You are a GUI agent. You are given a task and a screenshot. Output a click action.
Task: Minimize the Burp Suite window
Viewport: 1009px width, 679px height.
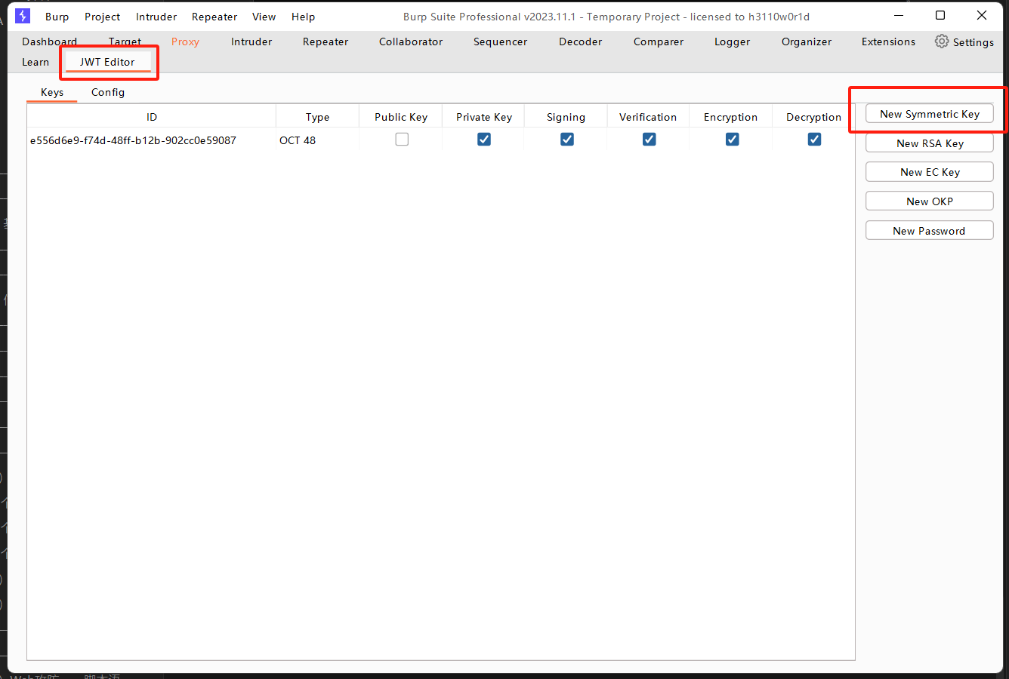(899, 16)
